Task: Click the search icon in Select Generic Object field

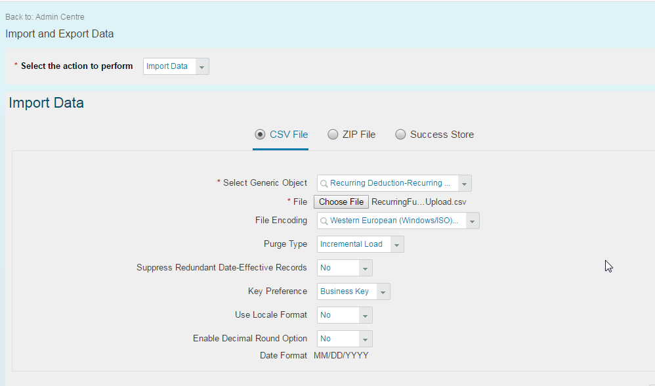Action: click(x=324, y=183)
